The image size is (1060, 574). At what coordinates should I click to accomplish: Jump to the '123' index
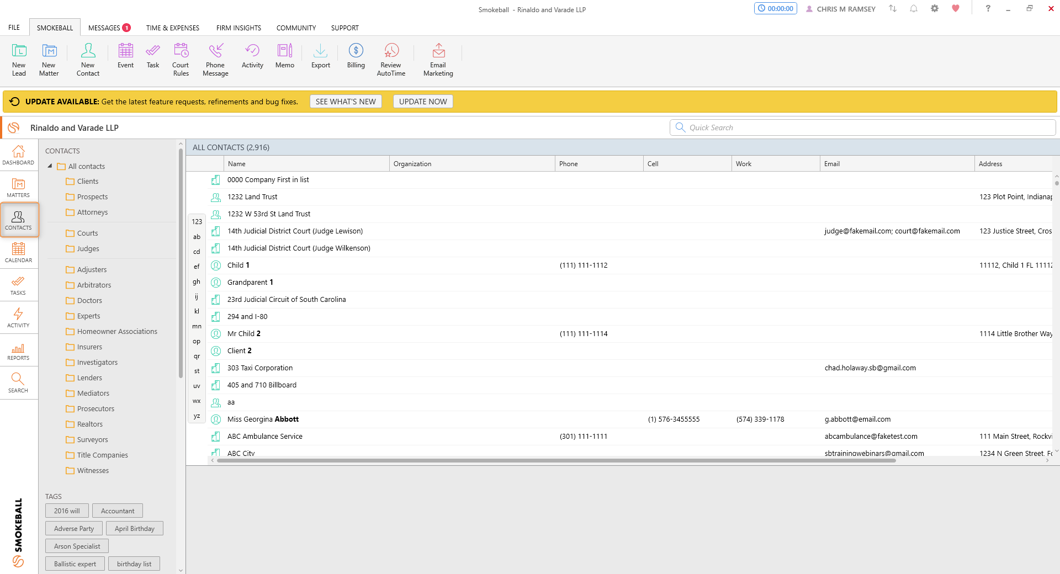[x=197, y=221]
